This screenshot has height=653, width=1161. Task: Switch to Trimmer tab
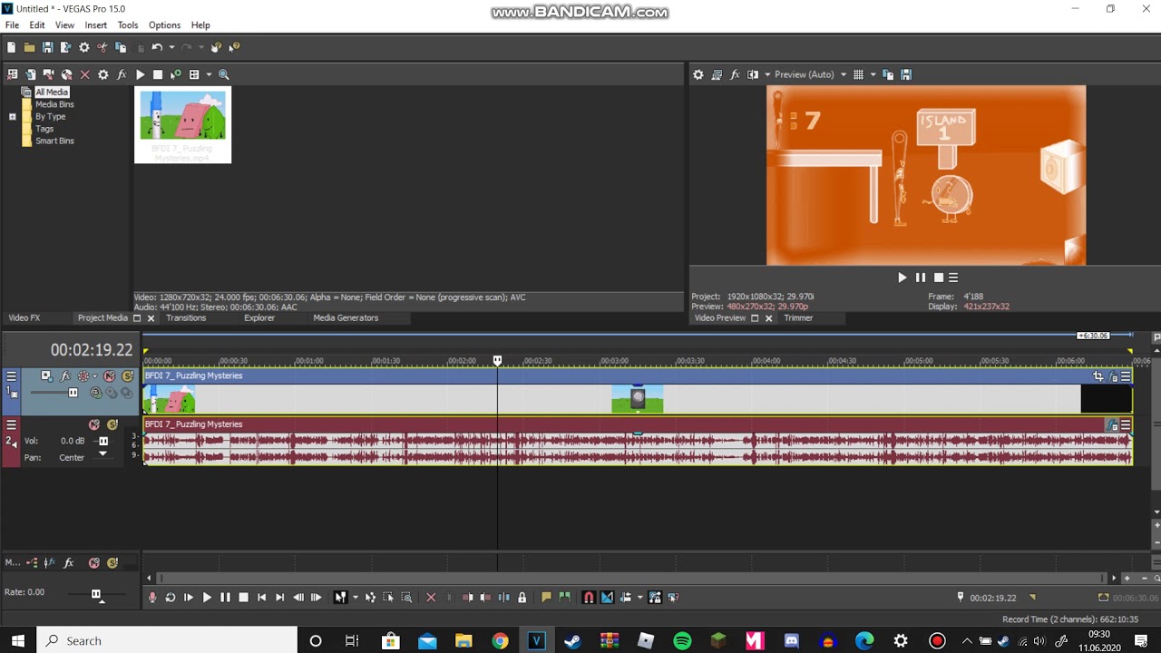pyautogui.click(x=798, y=318)
